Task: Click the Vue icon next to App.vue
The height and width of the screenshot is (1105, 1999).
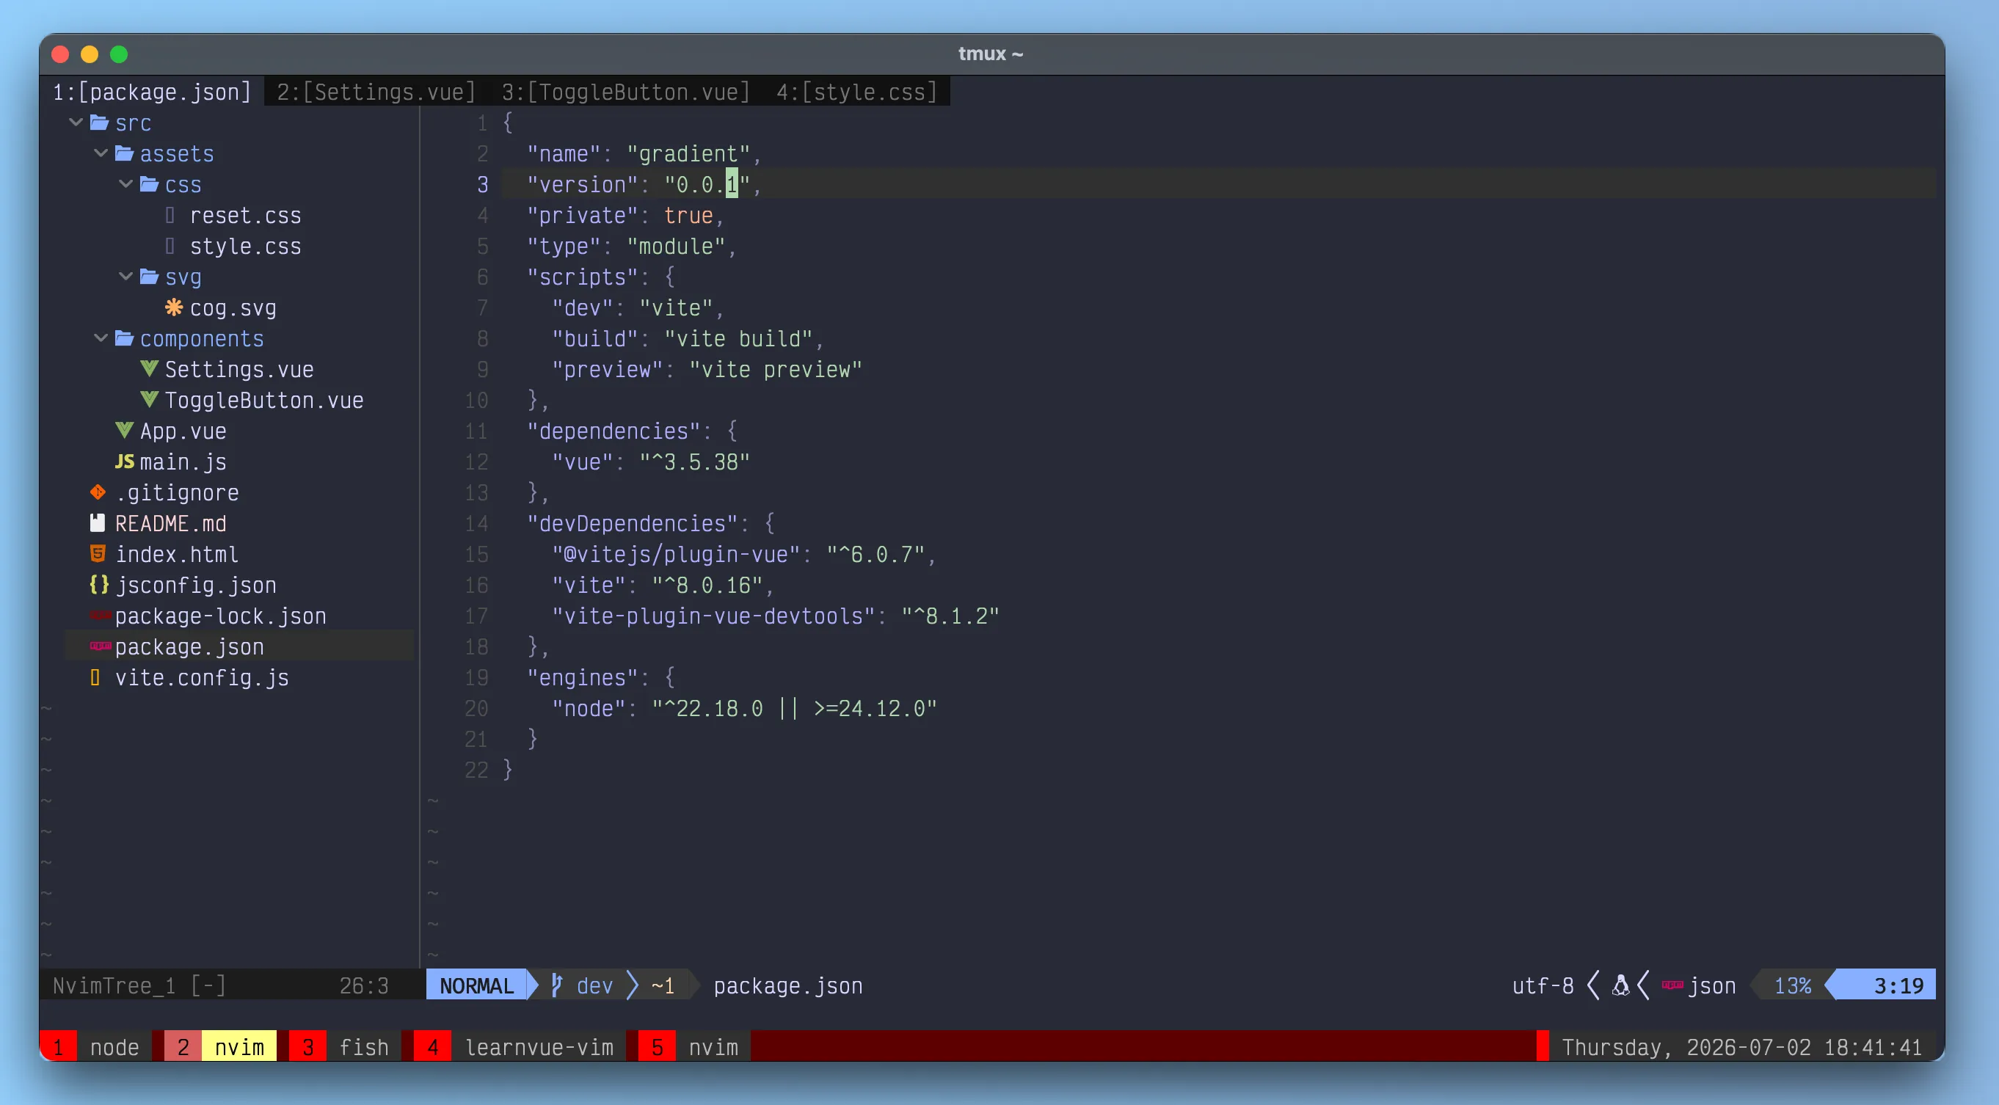Action: (124, 431)
